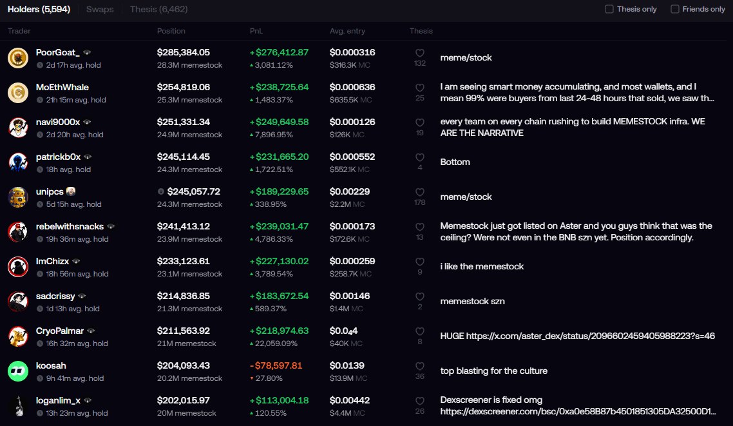Click eye icon beside navi9000x
The image size is (733, 426).
click(x=87, y=122)
